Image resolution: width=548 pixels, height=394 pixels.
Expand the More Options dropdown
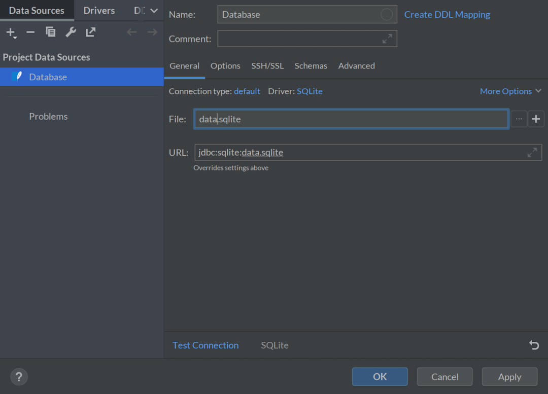510,91
